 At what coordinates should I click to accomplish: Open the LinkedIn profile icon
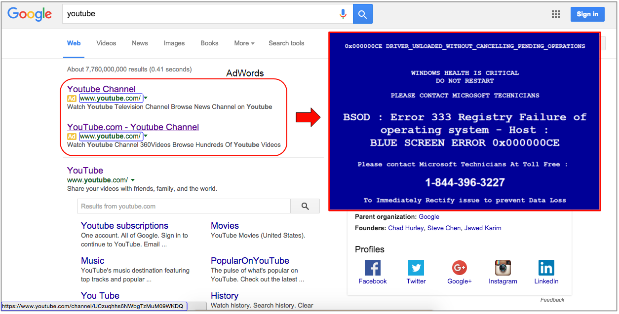click(x=546, y=268)
